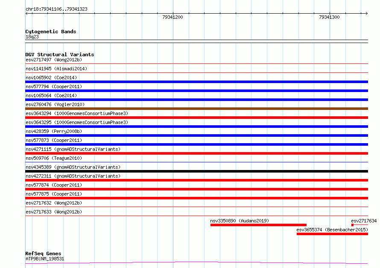Click esv2717632 (Wong2012b) label
Viewport: 380px width, 268px height.
(x=54, y=203)
